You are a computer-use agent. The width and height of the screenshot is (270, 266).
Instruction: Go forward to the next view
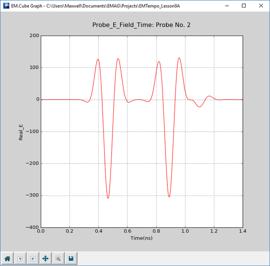point(32,258)
